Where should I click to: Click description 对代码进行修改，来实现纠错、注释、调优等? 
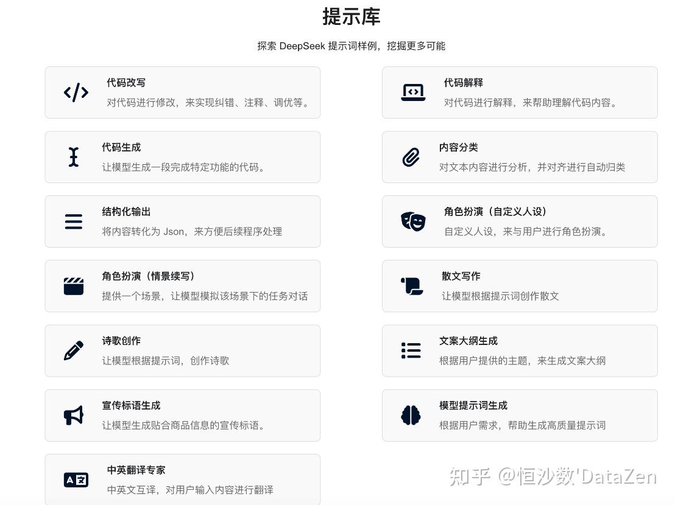208,103
